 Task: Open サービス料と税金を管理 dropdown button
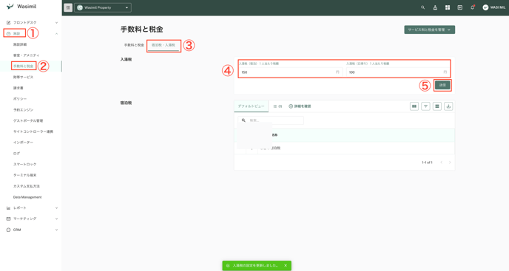(429, 30)
